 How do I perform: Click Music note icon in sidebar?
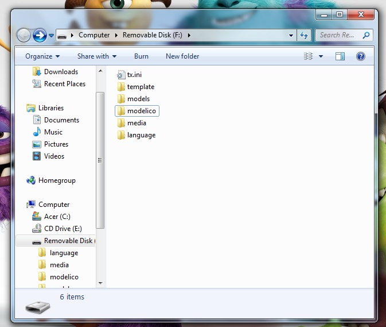tap(37, 132)
